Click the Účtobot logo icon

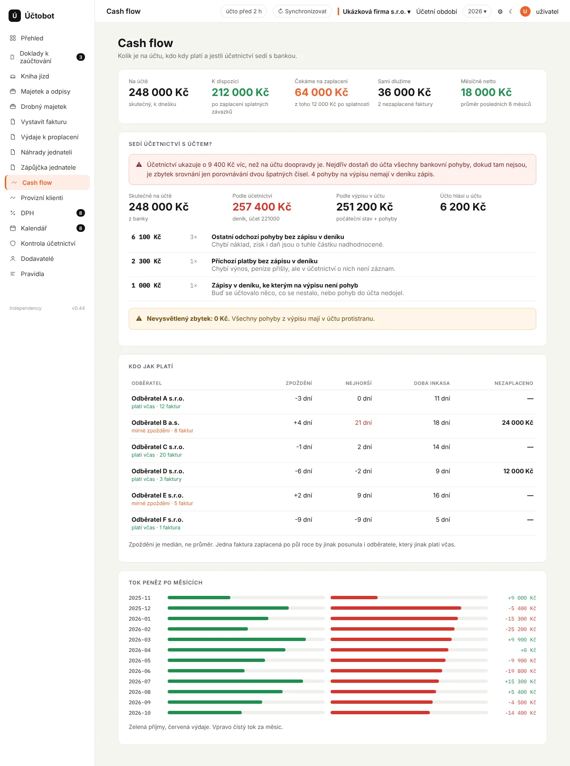[15, 16]
